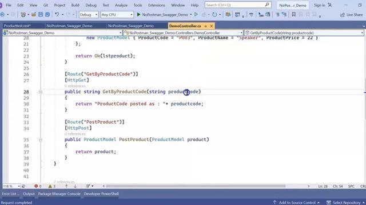Click the 'return product;' statement

click(96, 151)
